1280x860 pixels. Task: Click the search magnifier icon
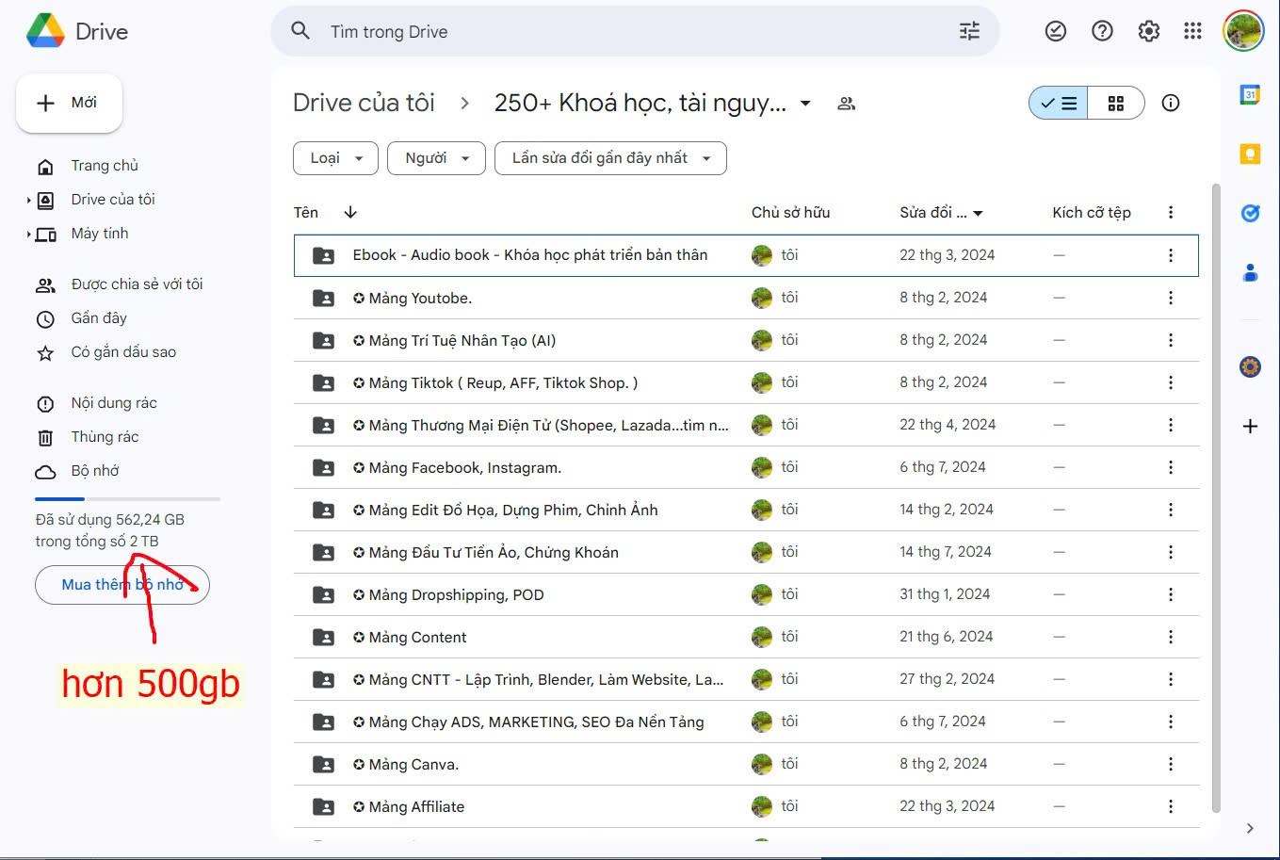tap(300, 31)
